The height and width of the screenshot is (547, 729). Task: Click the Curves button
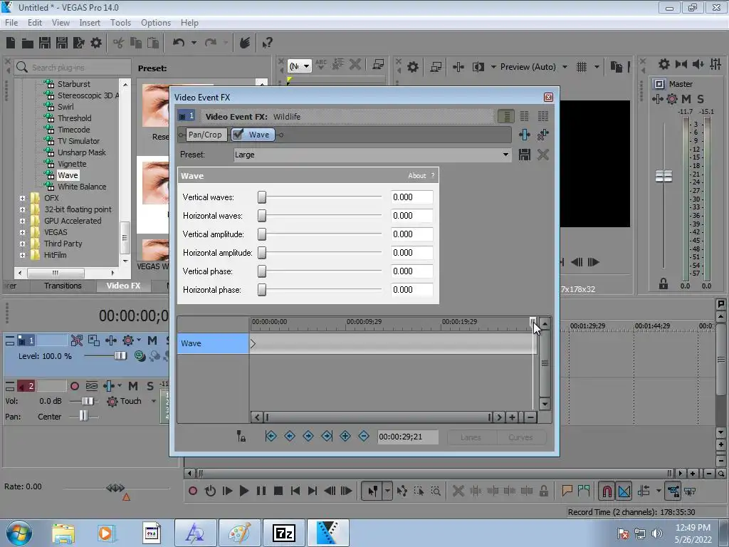point(520,437)
